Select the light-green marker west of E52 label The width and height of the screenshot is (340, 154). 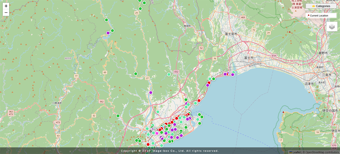169,74
